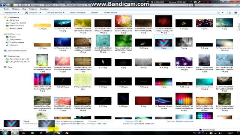The height and width of the screenshot is (135, 240).
Task: Expand the view options dropdown arrow
Action: 222,12
